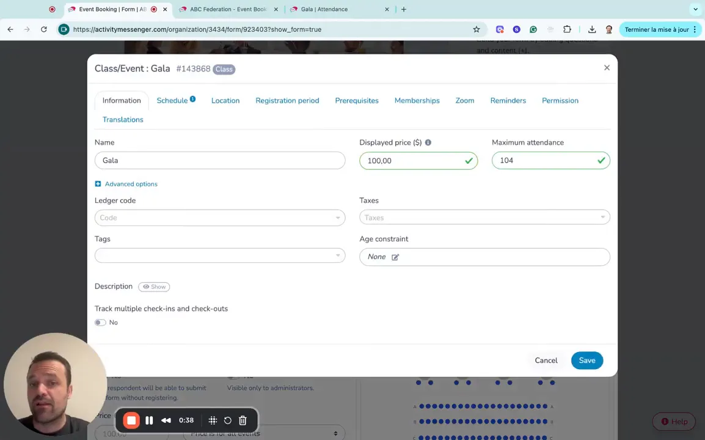This screenshot has width=705, height=440.
Task: Open the Taxes dropdown
Action: tap(484, 218)
